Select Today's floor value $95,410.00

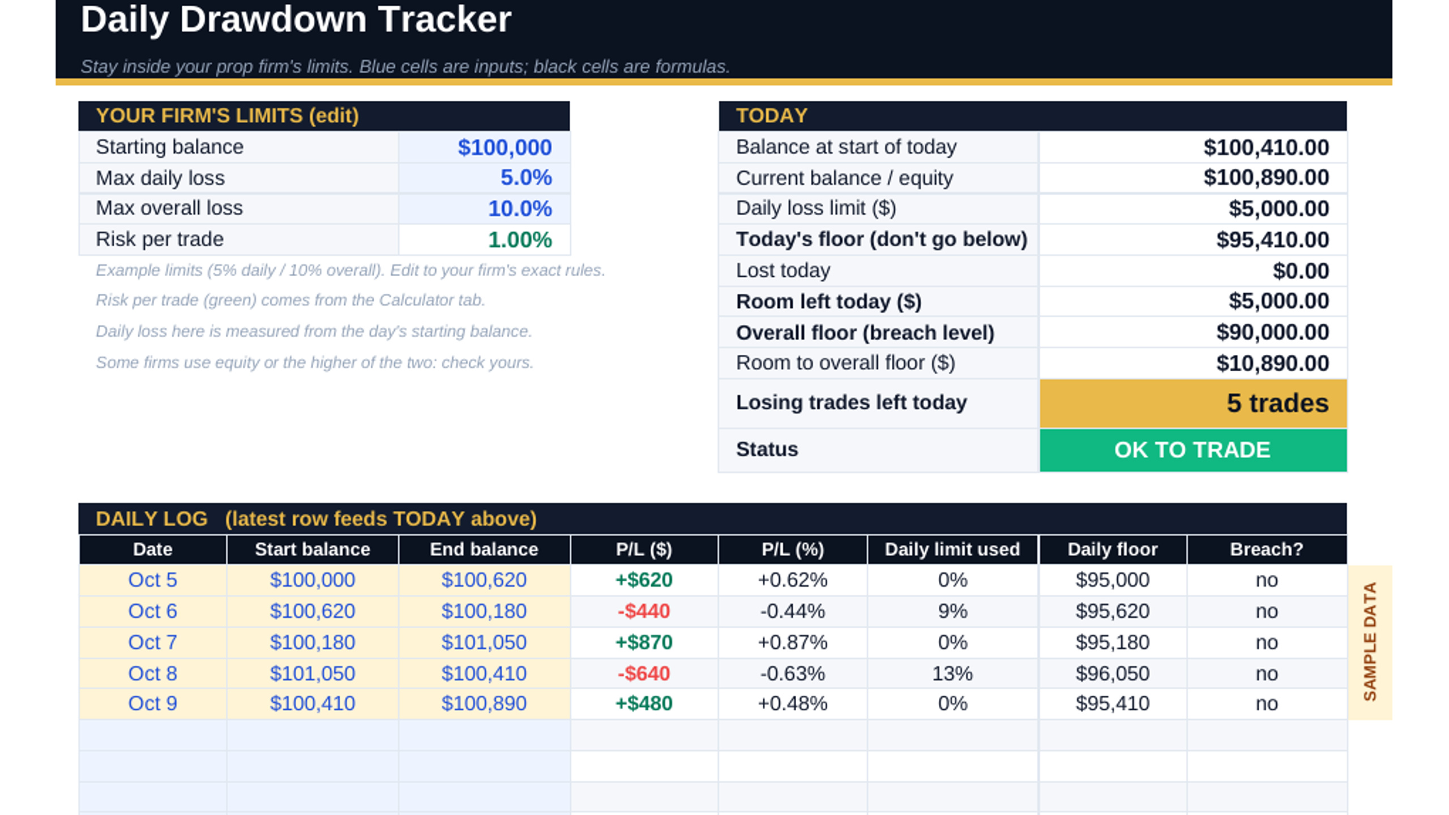tap(1193, 239)
